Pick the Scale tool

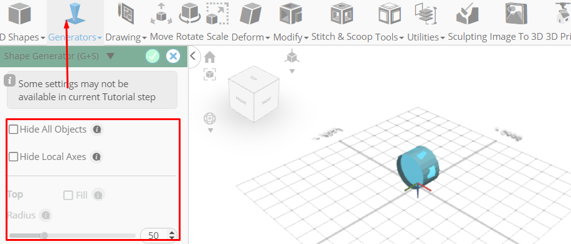point(217,14)
